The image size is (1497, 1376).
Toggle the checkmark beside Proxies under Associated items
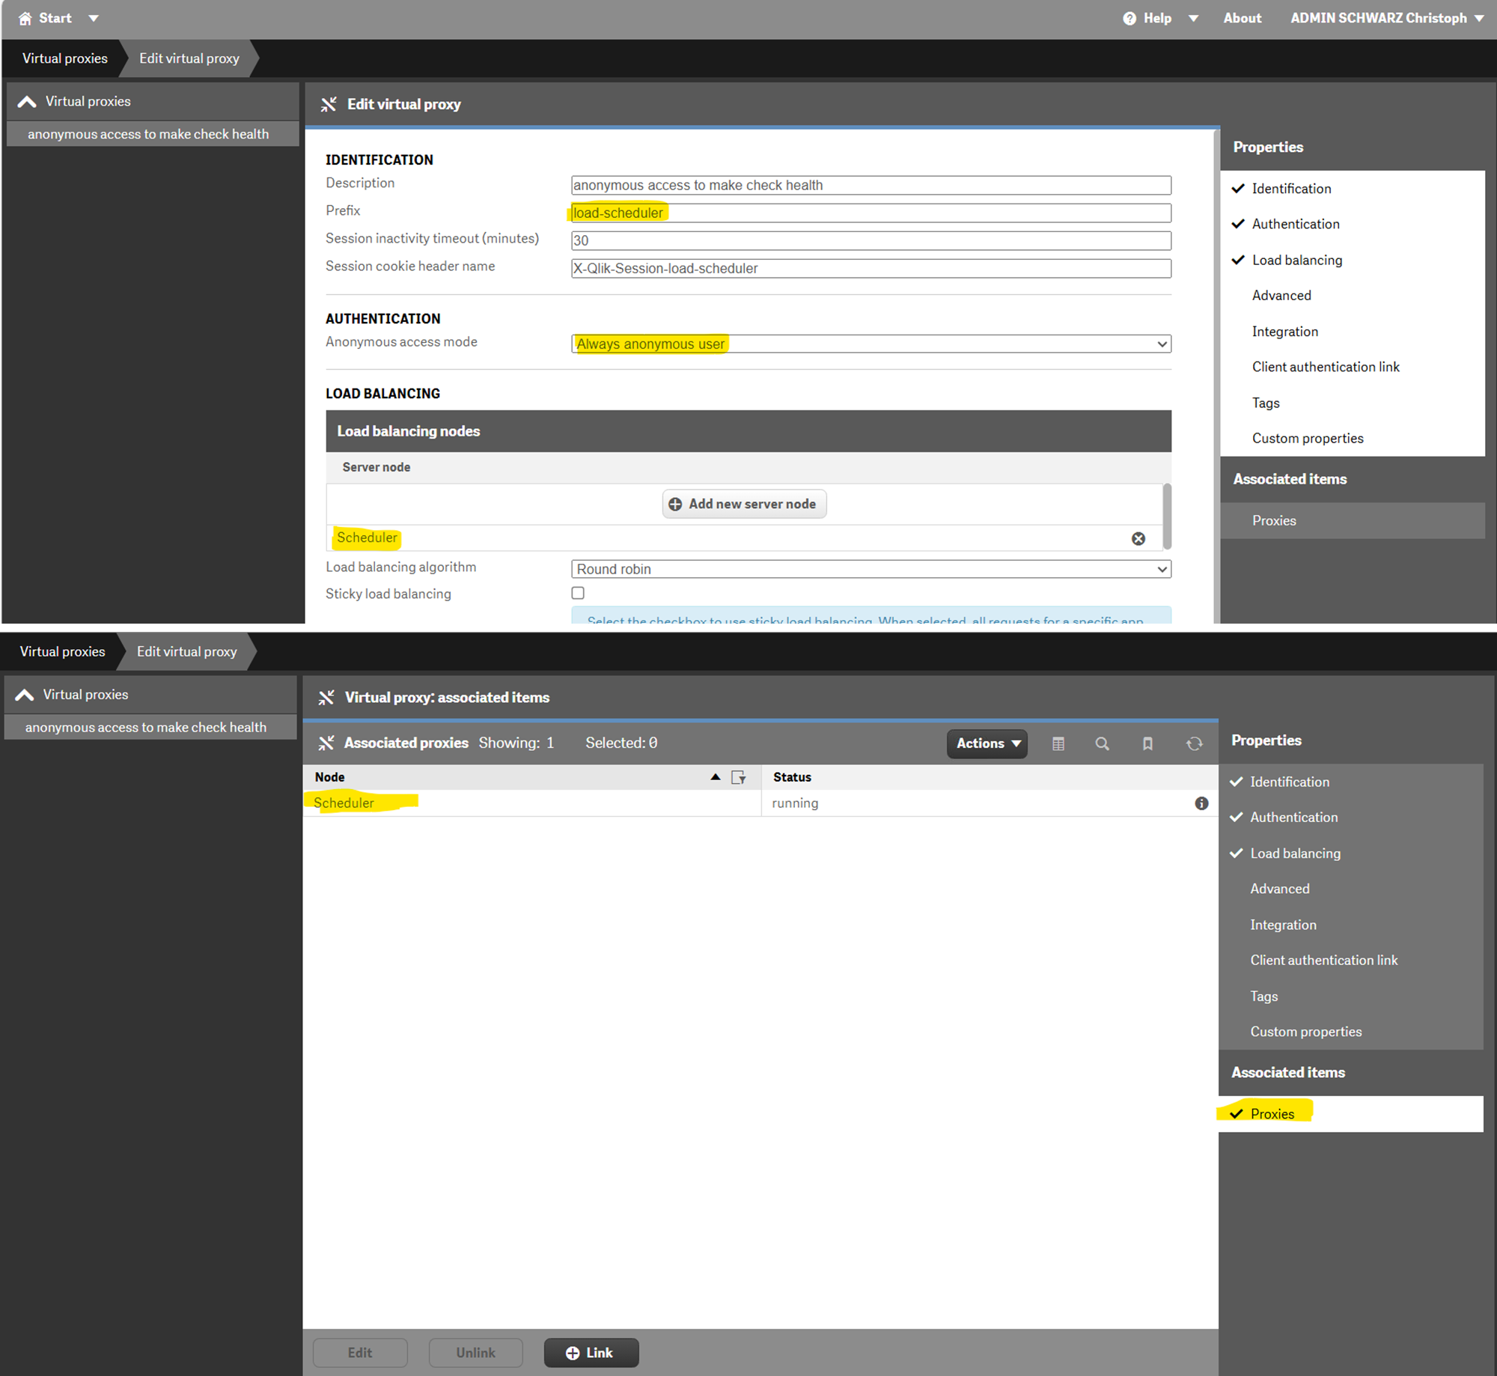(1237, 1113)
